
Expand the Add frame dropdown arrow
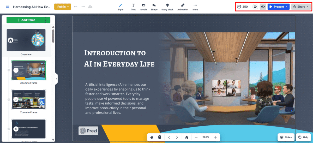pos(48,20)
